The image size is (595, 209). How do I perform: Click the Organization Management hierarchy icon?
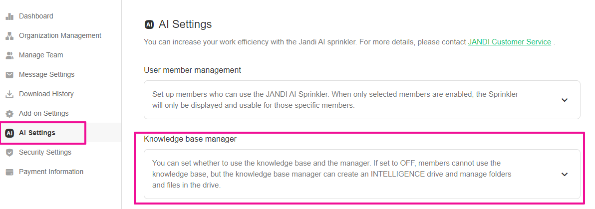tap(9, 36)
